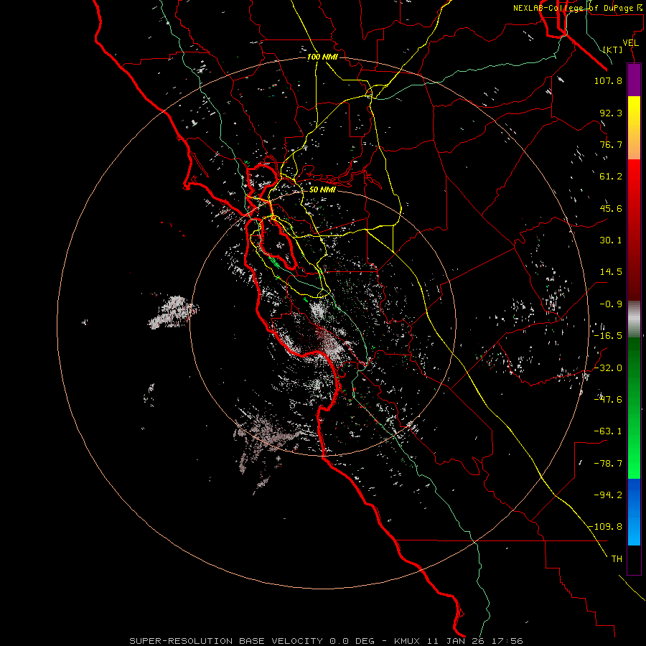The width and height of the screenshot is (646, 646).
Task: Select the 92.3 legend value
Action: click(x=611, y=113)
